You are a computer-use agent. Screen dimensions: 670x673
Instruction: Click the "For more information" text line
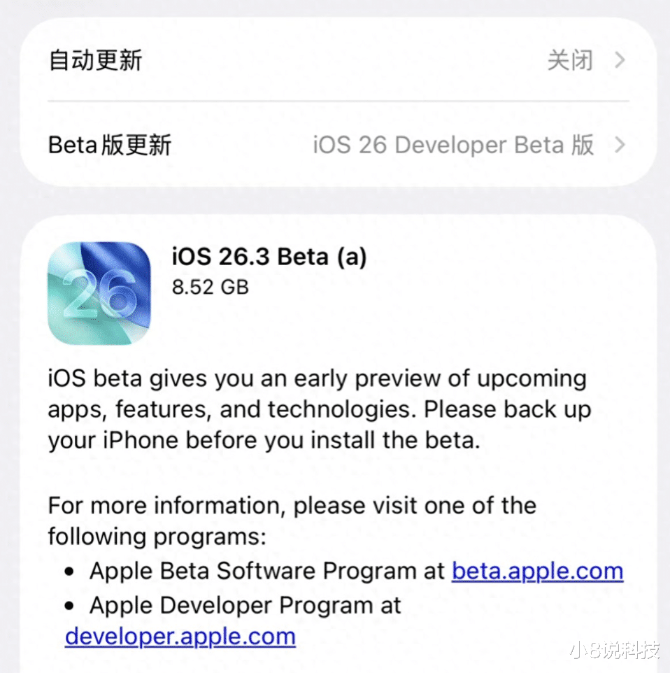pos(292,504)
